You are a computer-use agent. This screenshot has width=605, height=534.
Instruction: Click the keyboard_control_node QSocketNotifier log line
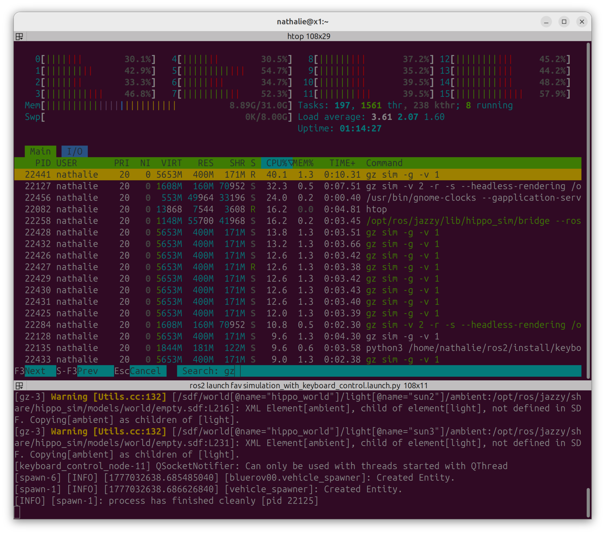(x=261, y=466)
